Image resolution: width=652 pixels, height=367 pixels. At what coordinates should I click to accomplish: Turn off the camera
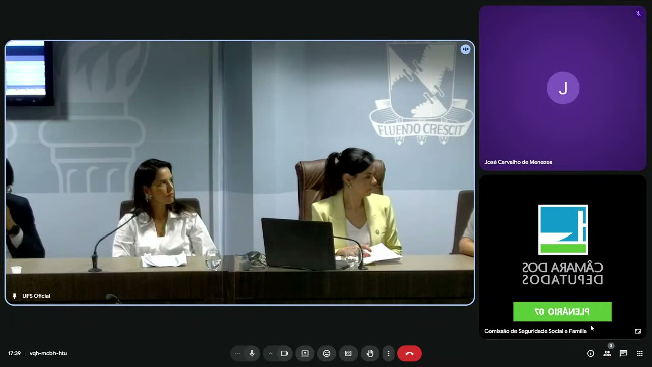pyautogui.click(x=284, y=353)
